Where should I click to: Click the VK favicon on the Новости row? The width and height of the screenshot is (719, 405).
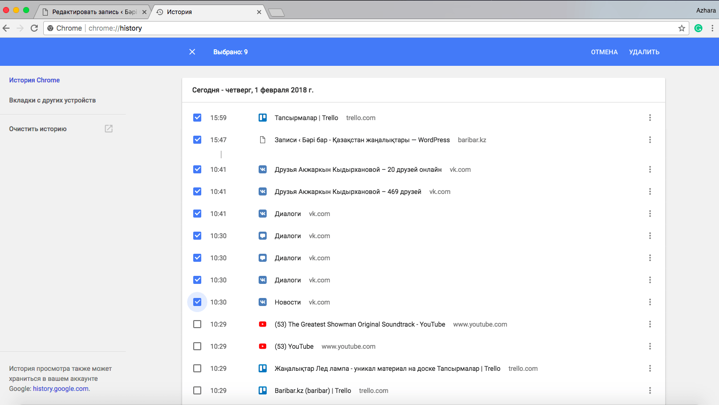262,302
